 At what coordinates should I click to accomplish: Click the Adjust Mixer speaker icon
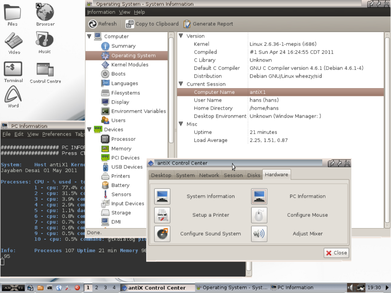259,234
